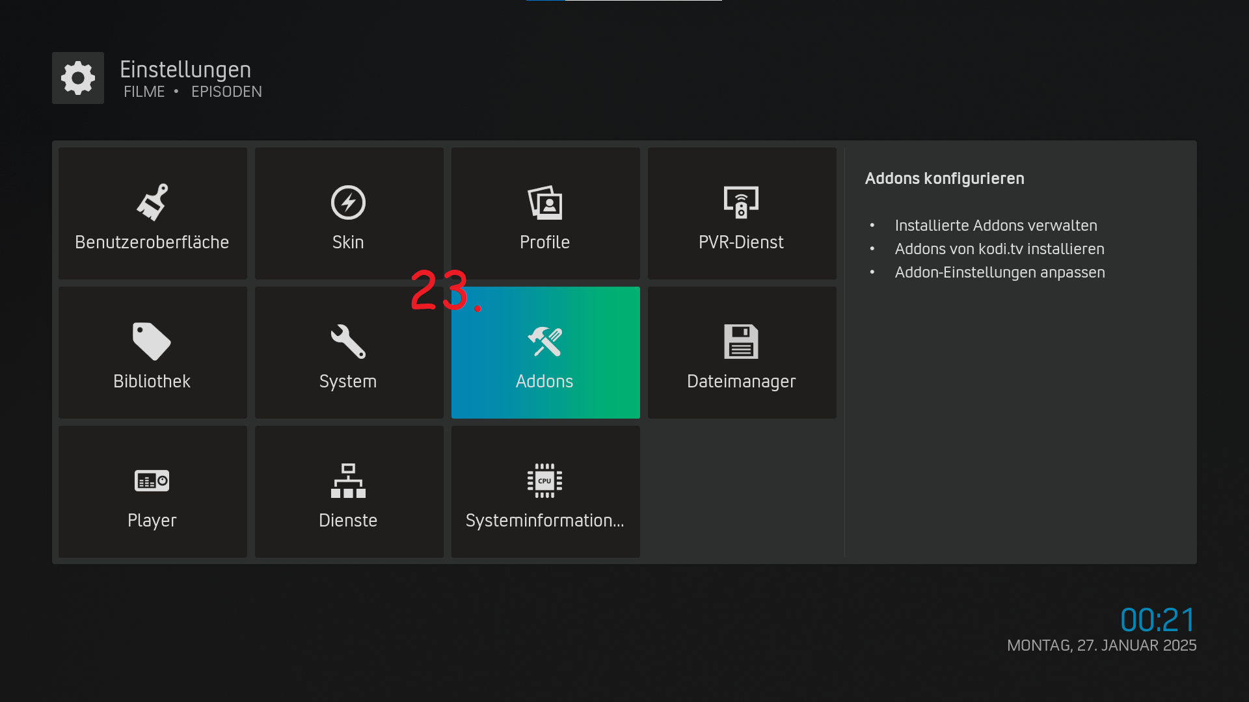Select the highlighted Addons label

[x=544, y=382]
